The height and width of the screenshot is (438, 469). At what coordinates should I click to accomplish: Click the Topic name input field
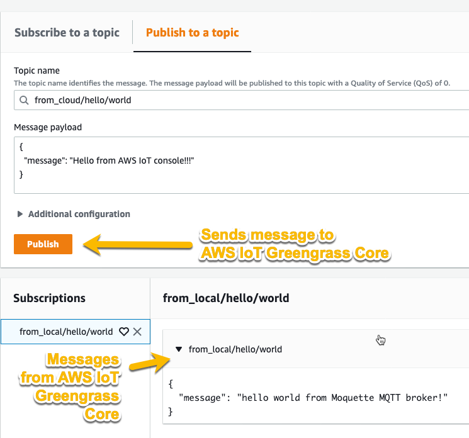click(241, 100)
